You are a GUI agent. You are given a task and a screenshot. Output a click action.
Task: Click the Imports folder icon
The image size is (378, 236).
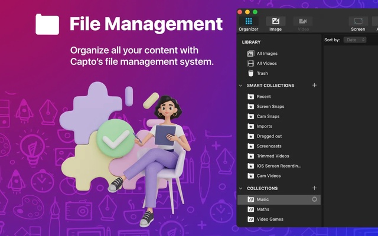tap(250, 126)
